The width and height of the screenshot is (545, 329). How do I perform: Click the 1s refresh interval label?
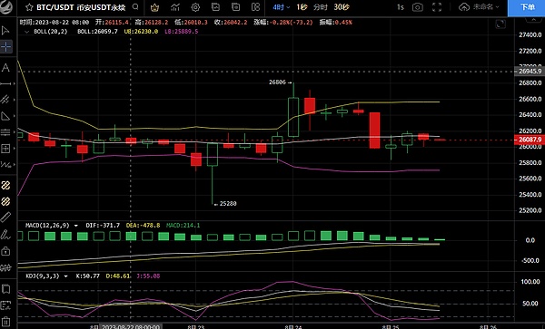click(x=401, y=7)
